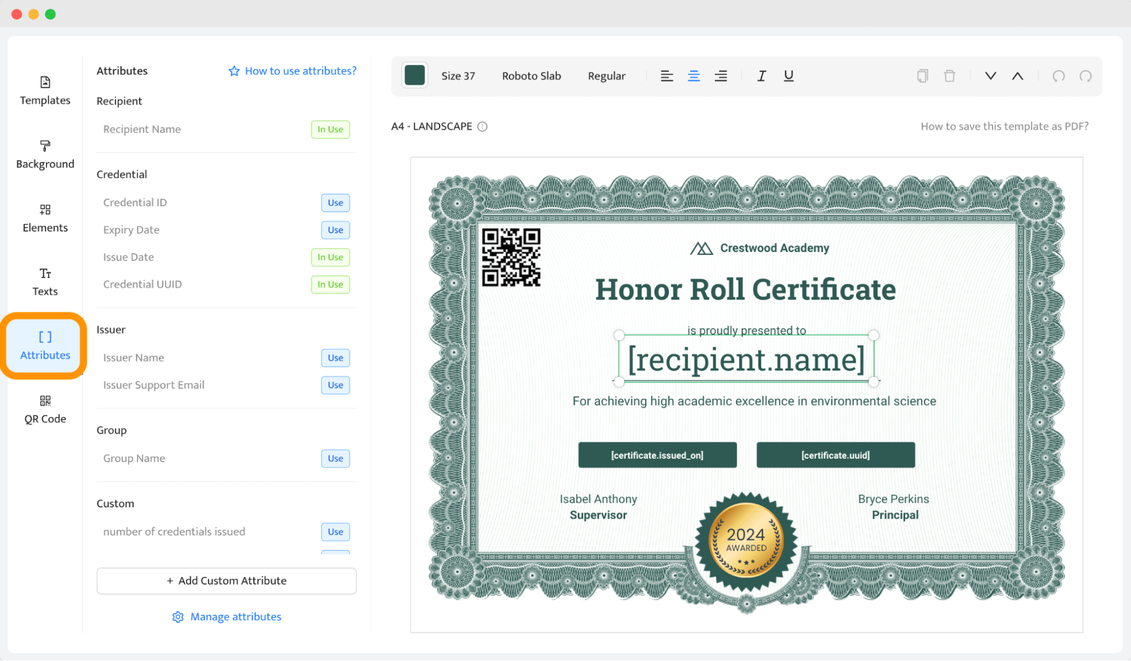Duplicate the selected element
Screen dimensions: 1131x661
(923, 76)
